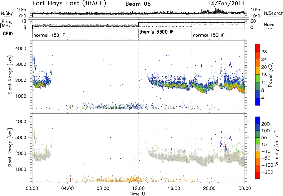This screenshot has width=283, height=196.
Task: Click the '28' tick on the Power colorbar
Action: point(264,52)
